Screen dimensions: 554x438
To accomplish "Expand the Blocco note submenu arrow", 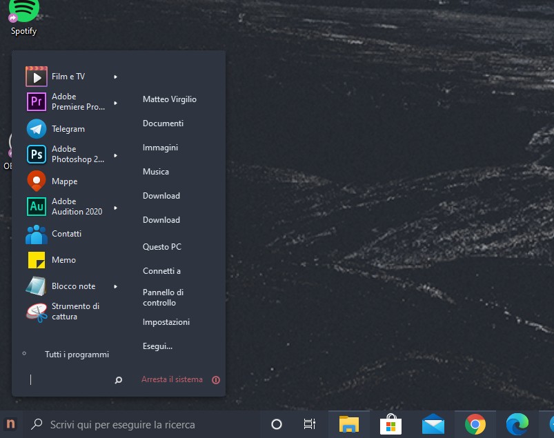I will (115, 286).
